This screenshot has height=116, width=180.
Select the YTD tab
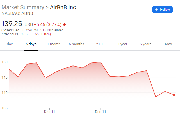[99, 44]
